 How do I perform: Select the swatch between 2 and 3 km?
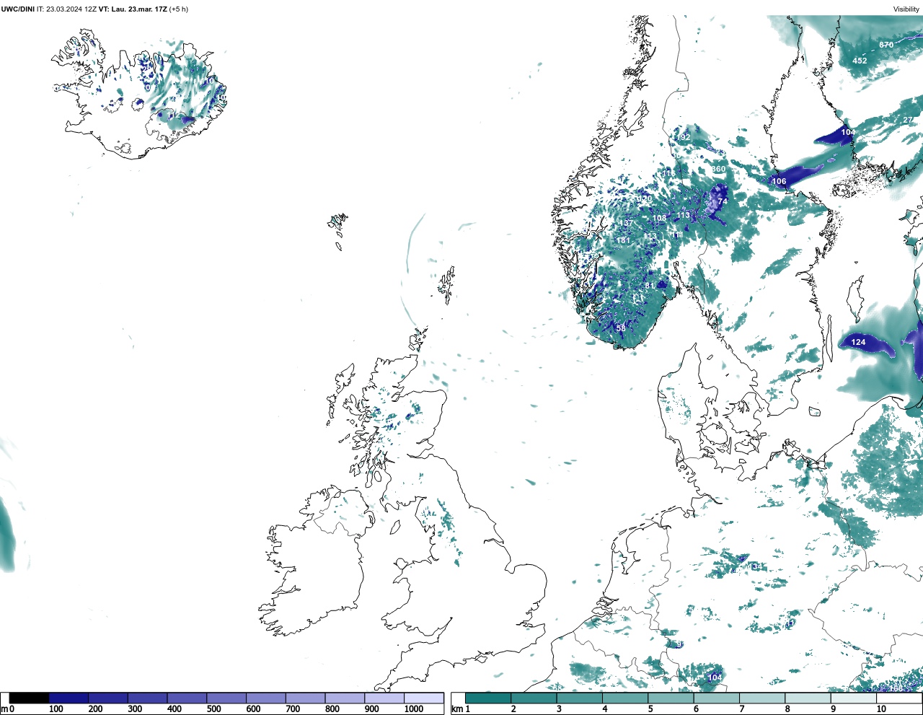tap(534, 698)
